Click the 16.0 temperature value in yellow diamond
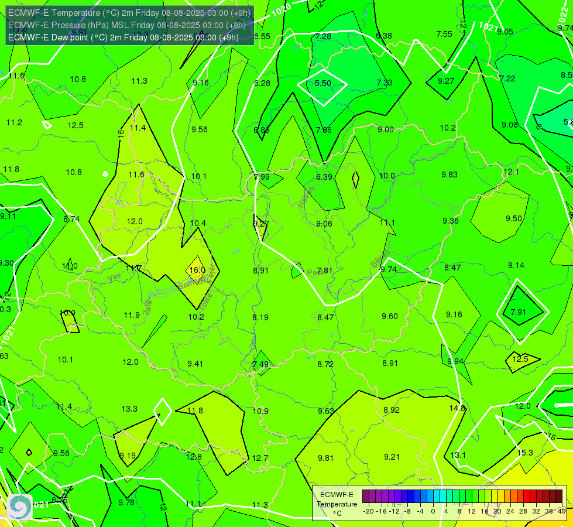This screenshot has width=573, height=527. click(x=197, y=270)
